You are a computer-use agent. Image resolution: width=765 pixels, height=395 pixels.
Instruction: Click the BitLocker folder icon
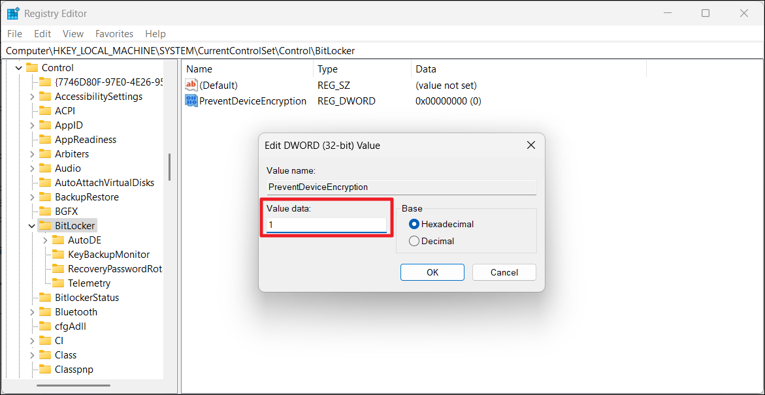(45, 226)
